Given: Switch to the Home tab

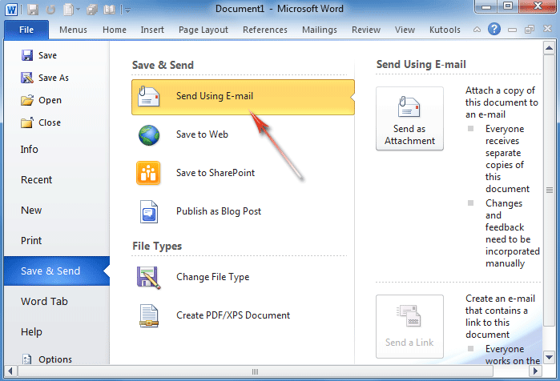Looking at the screenshot, I should click(x=115, y=30).
